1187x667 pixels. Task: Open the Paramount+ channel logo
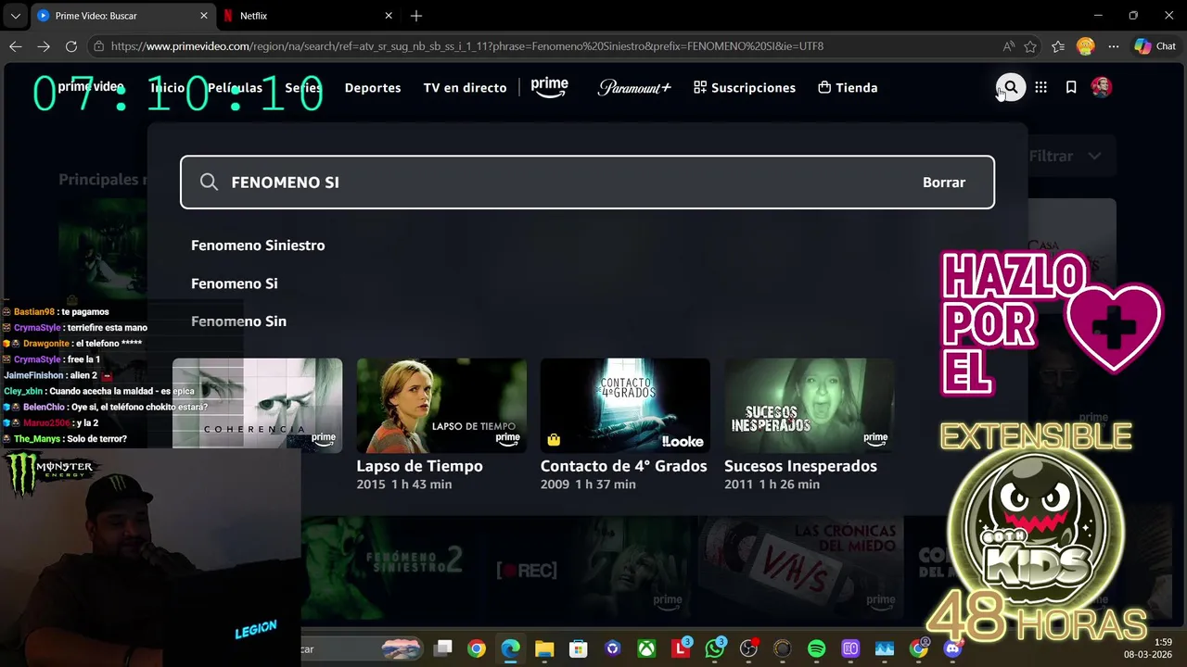[x=634, y=87]
